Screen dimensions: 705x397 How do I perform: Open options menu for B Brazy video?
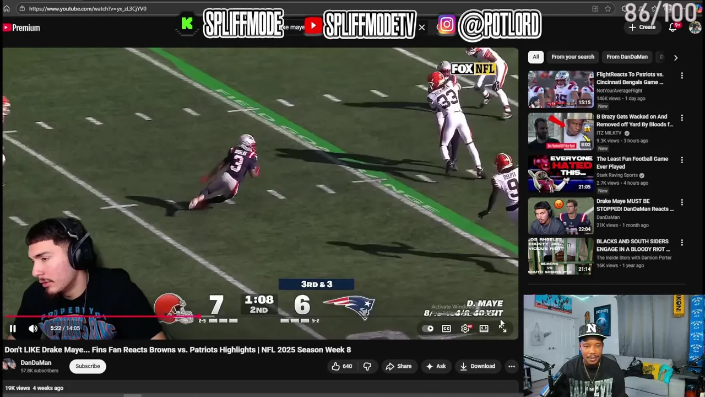pyautogui.click(x=682, y=118)
